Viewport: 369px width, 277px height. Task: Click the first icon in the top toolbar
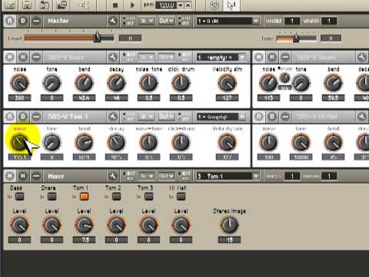[10, 5]
